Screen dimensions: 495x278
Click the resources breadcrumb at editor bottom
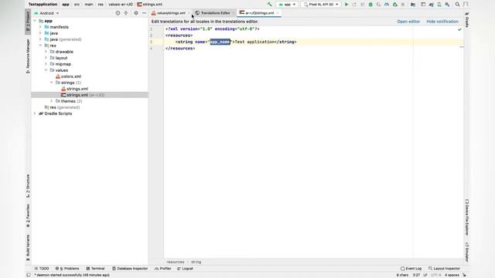[x=176, y=262]
